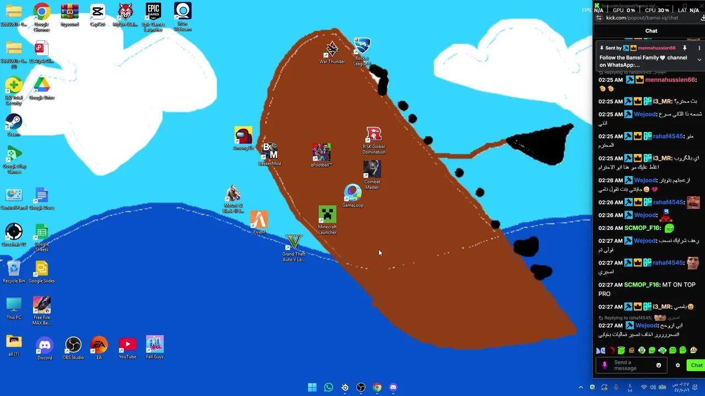Image resolution: width=705 pixels, height=396 pixels.
Task: Open GameLoop desktop shortcut
Action: coord(352,196)
